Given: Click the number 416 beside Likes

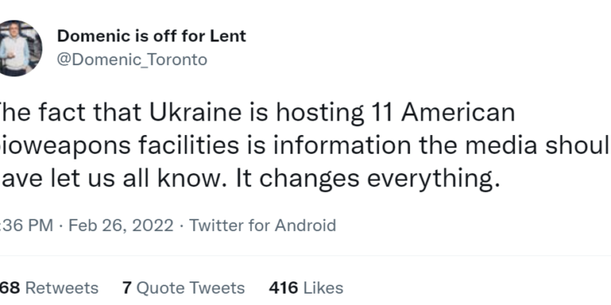Looking at the screenshot, I should click(x=284, y=288).
